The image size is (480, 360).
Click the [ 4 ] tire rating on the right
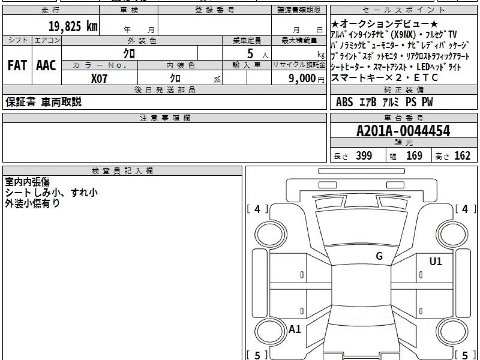[x=465, y=209]
